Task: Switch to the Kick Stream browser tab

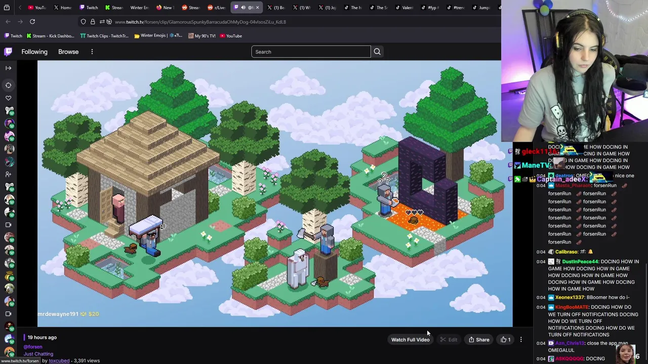Action: pos(114,8)
